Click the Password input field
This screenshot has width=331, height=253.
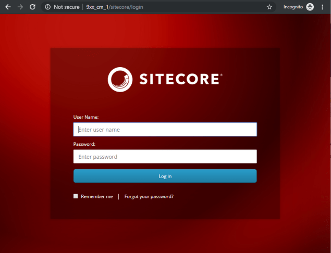[x=165, y=157]
